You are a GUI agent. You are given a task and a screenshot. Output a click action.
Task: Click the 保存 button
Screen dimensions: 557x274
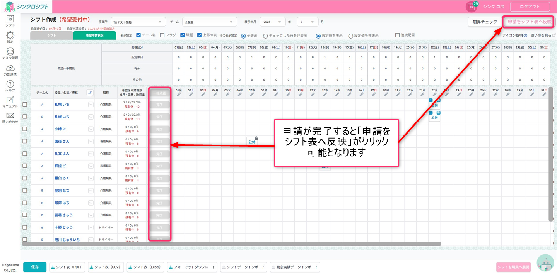(35, 267)
